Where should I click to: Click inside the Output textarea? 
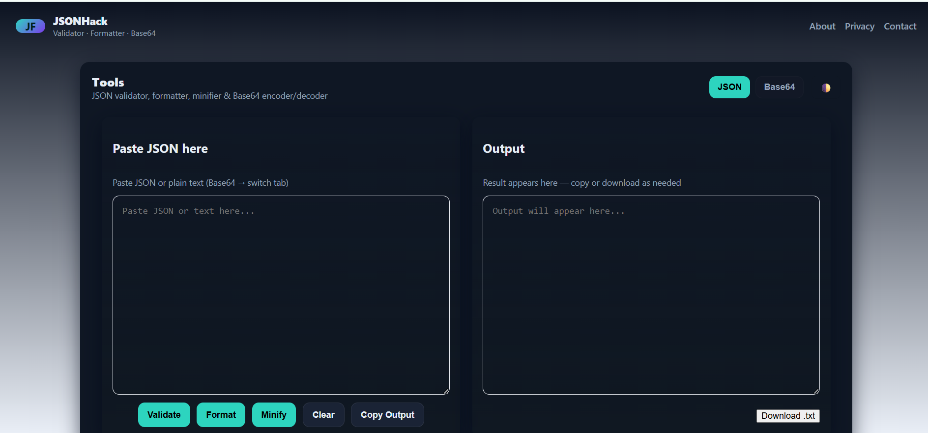click(651, 295)
